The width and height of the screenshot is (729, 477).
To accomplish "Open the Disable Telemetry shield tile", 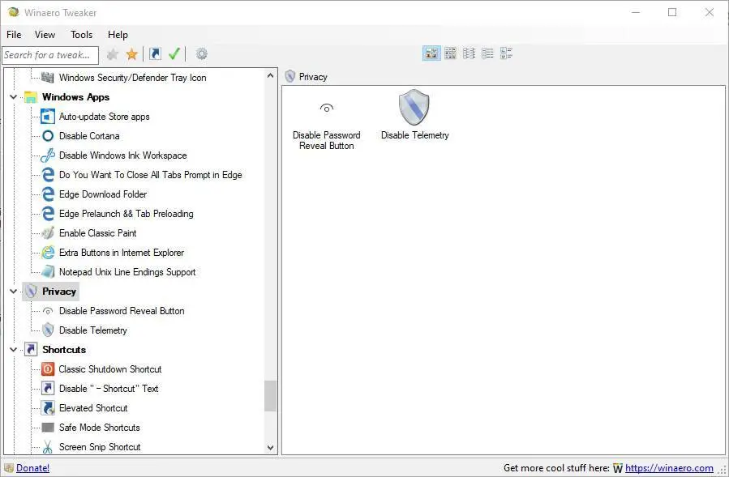I will [414, 115].
